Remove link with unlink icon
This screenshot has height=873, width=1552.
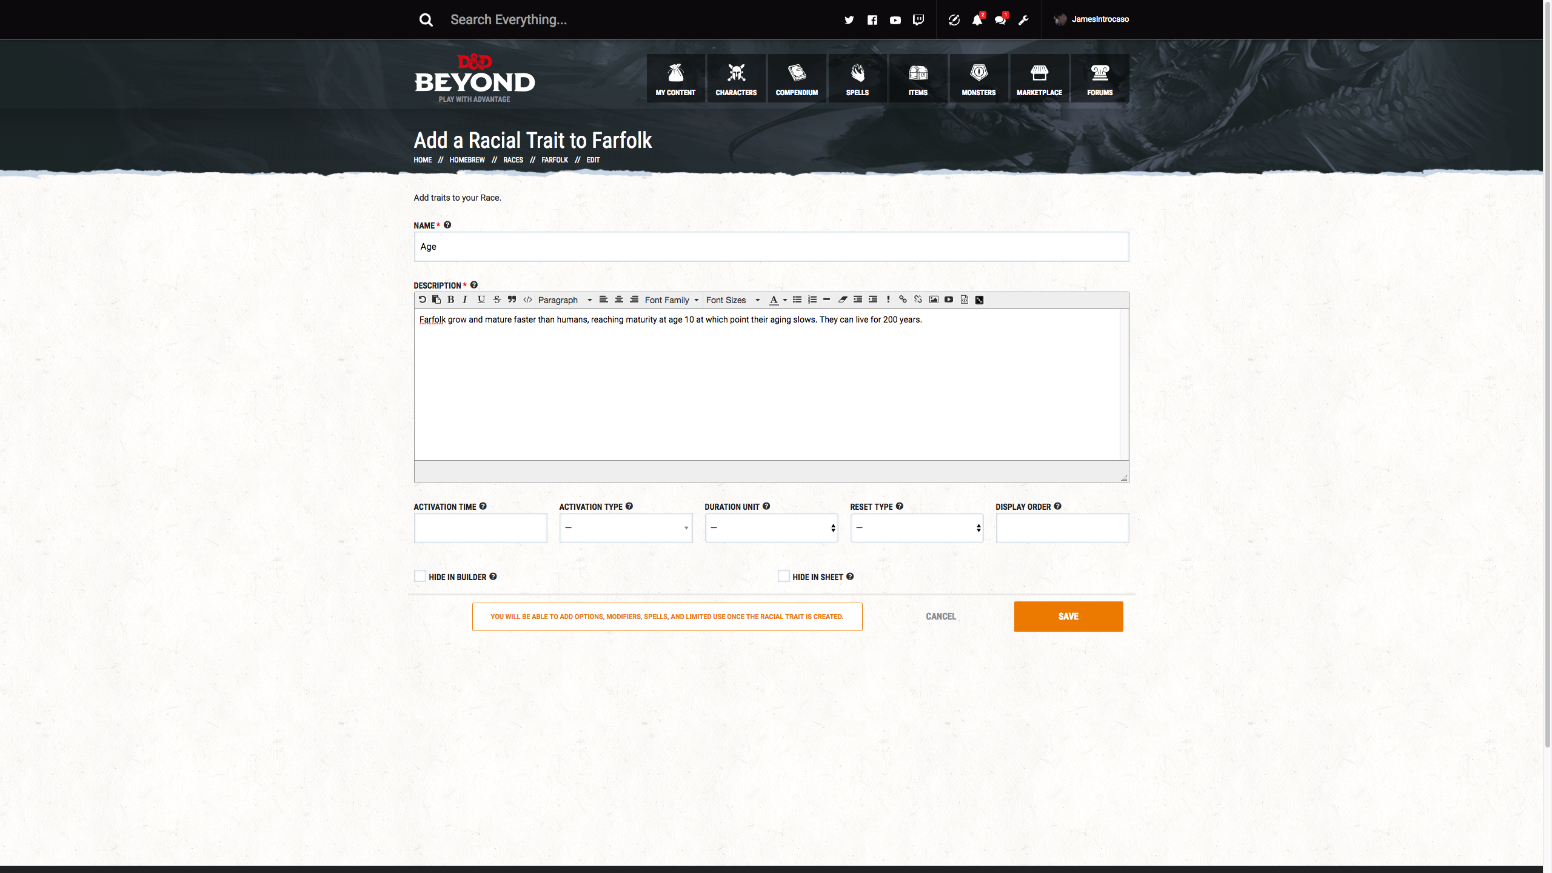tap(918, 299)
